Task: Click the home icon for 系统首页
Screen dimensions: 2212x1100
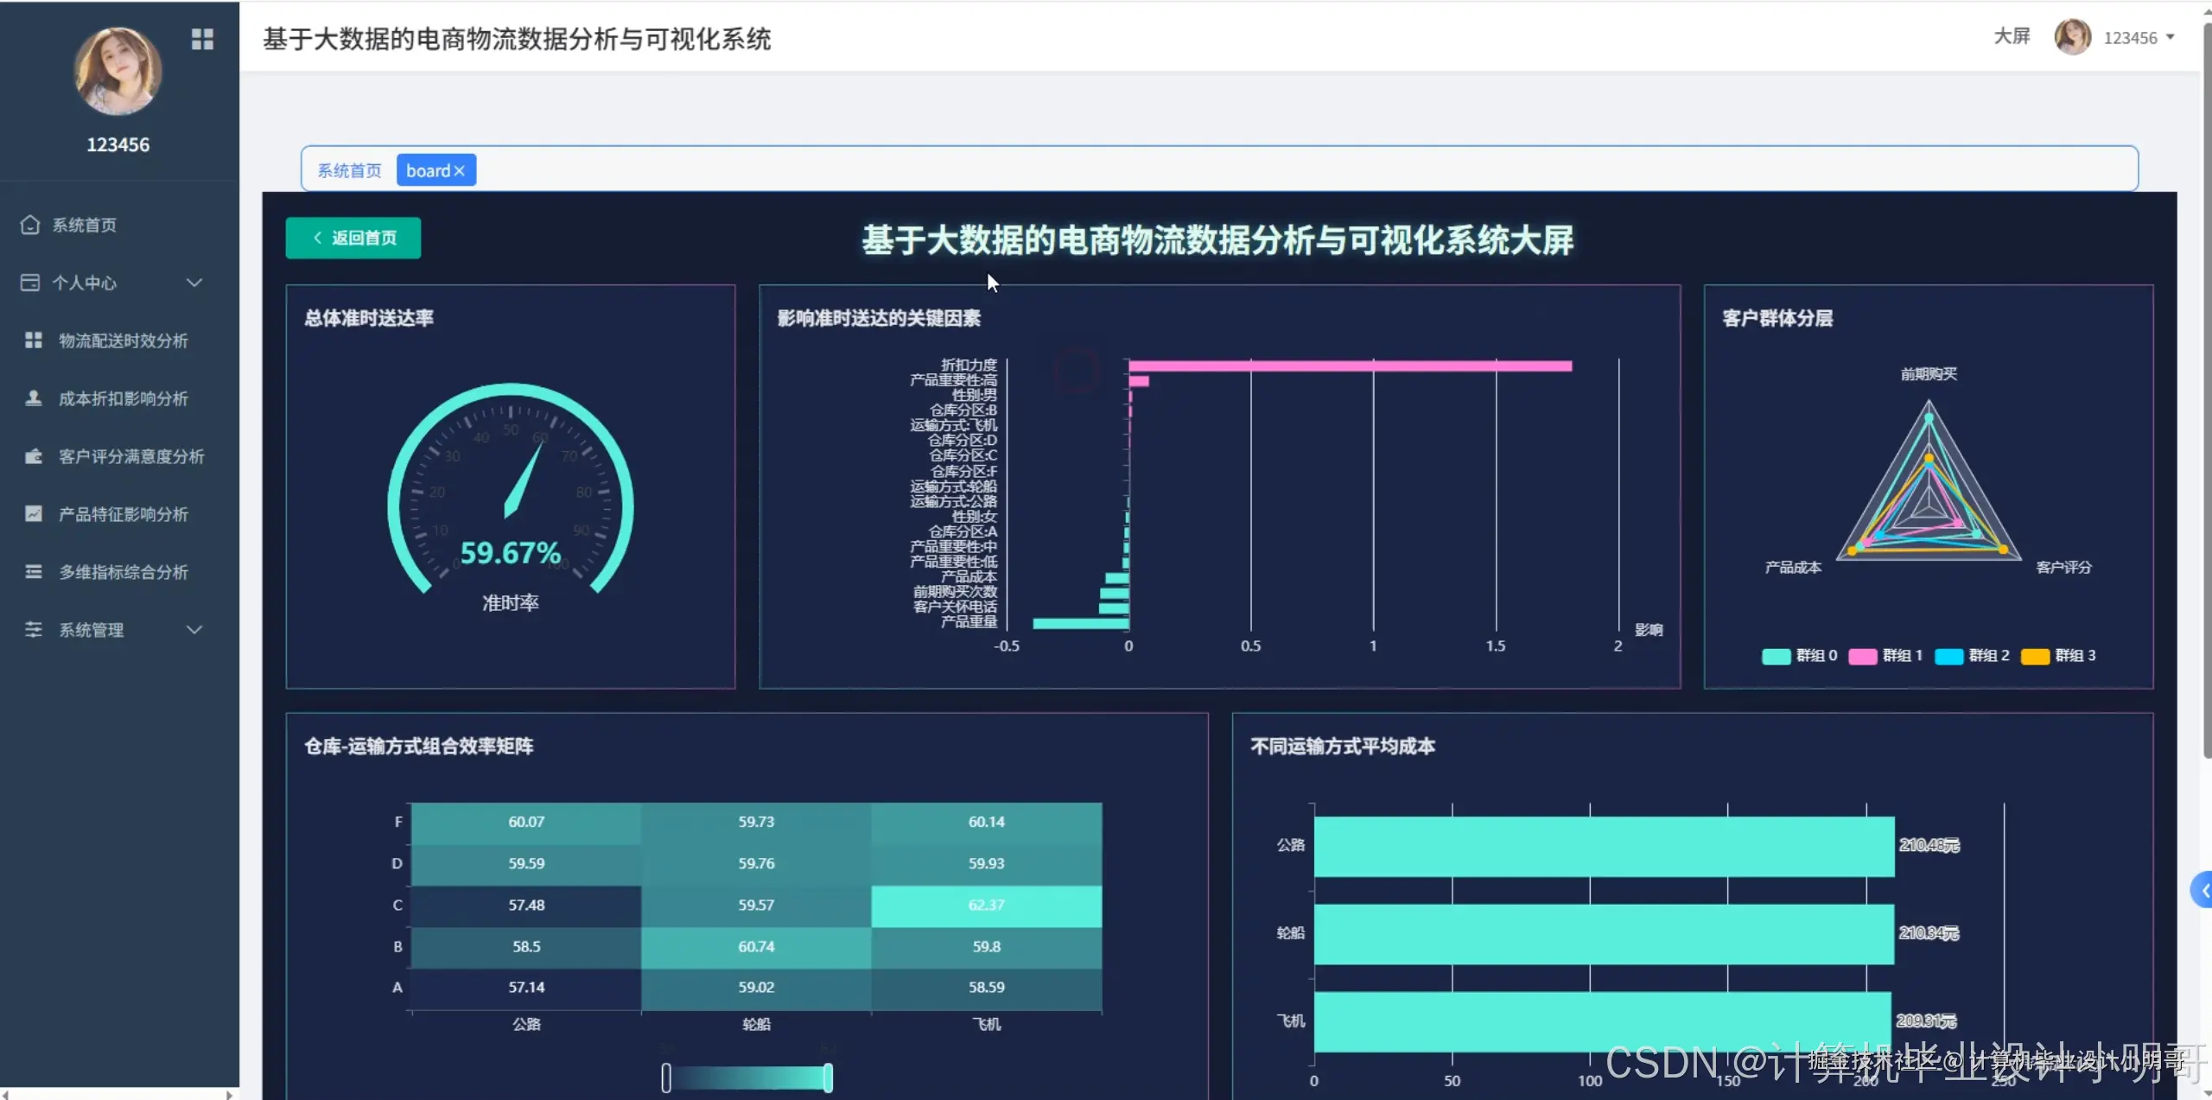Action: coord(30,225)
